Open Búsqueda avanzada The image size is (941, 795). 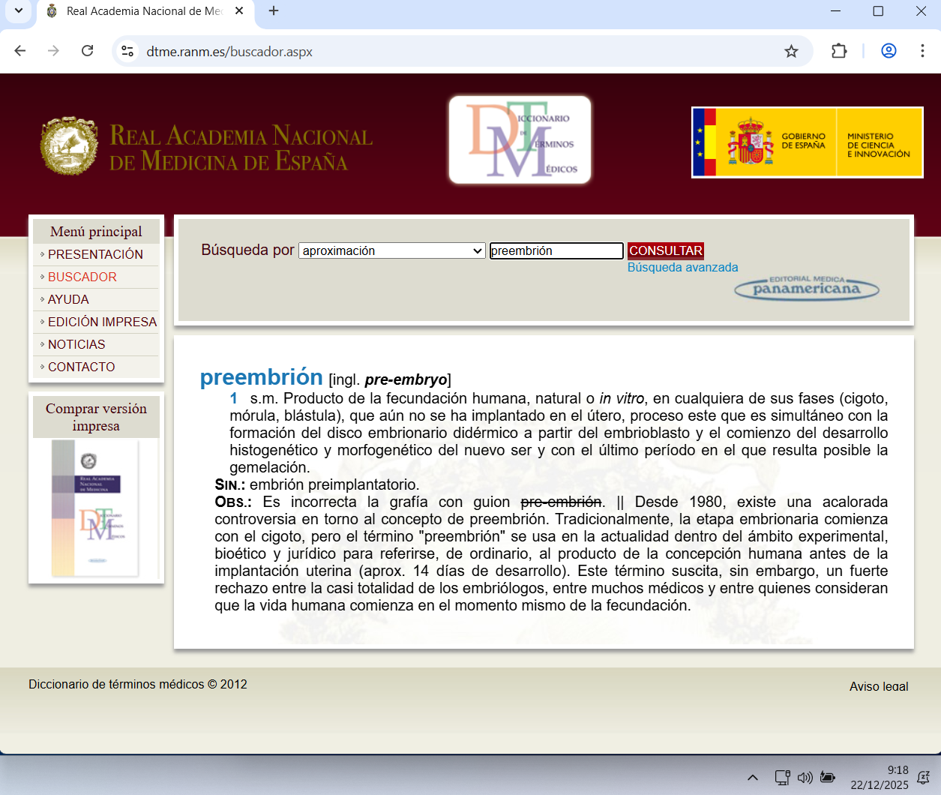(682, 267)
